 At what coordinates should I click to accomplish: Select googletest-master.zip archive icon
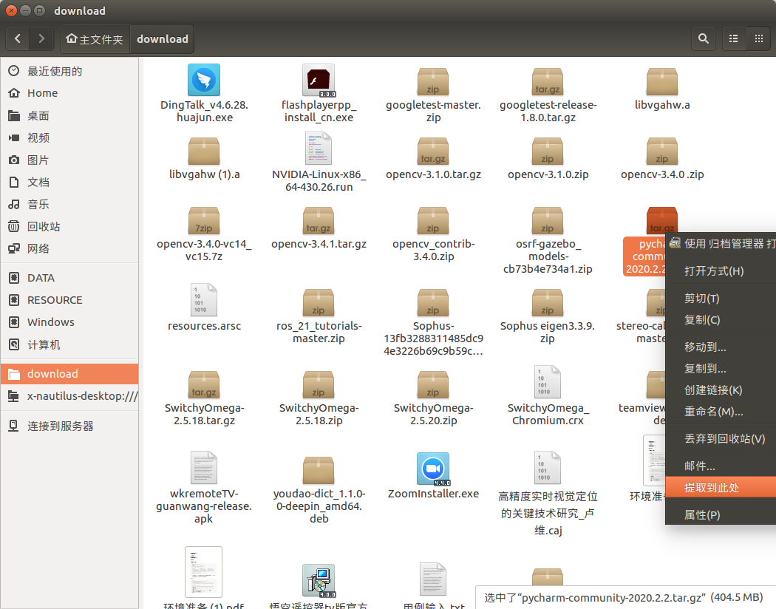pos(433,81)
